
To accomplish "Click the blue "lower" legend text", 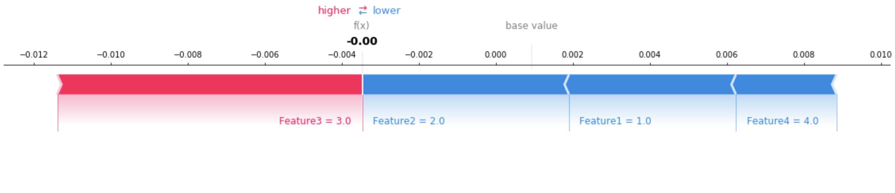I will pos(386,11).
